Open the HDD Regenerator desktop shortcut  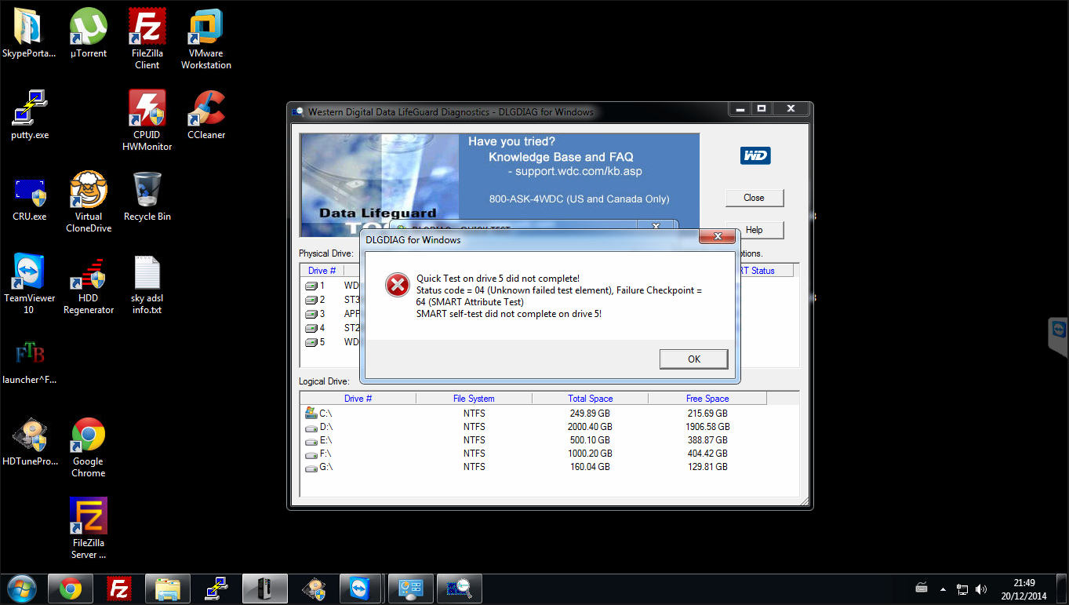tap(89, 283)
